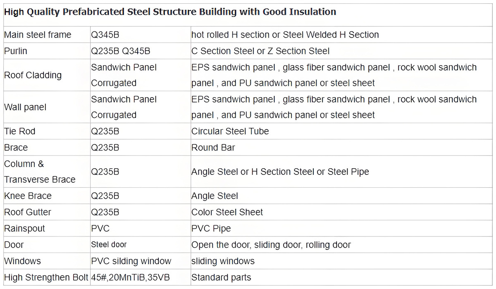Click the 'PVC Pipe' cell
This screenshot has width=496, height=289.
tap(342, 228)
